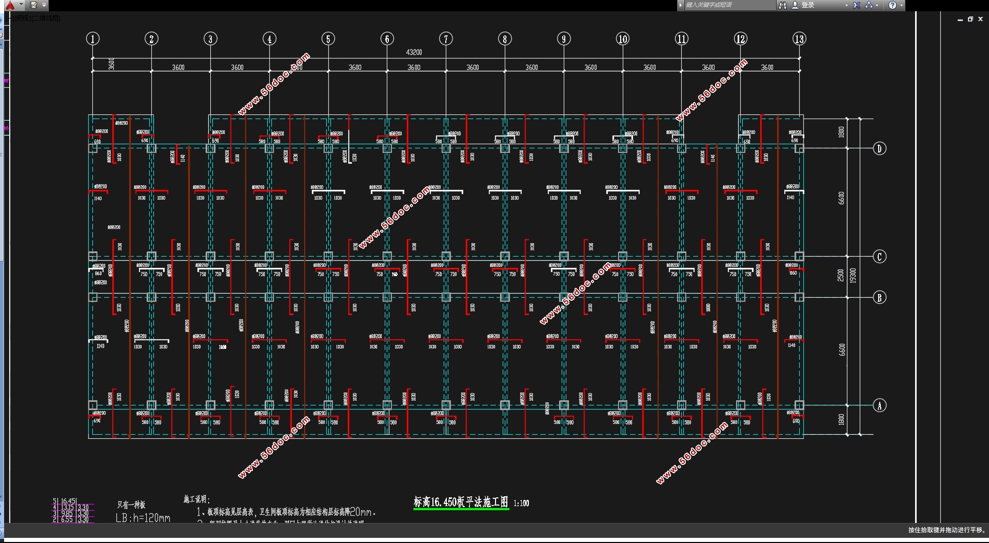Image resolution: width=989 pixels, height=543 pixels.
Task: Expand the Help dropdown arrow
Action: point(901,5)
